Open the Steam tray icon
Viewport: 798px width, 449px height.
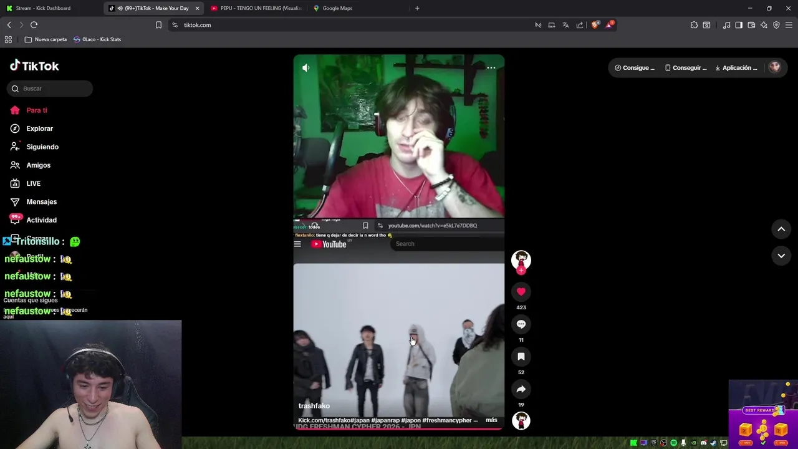click(x=713, y=443)
